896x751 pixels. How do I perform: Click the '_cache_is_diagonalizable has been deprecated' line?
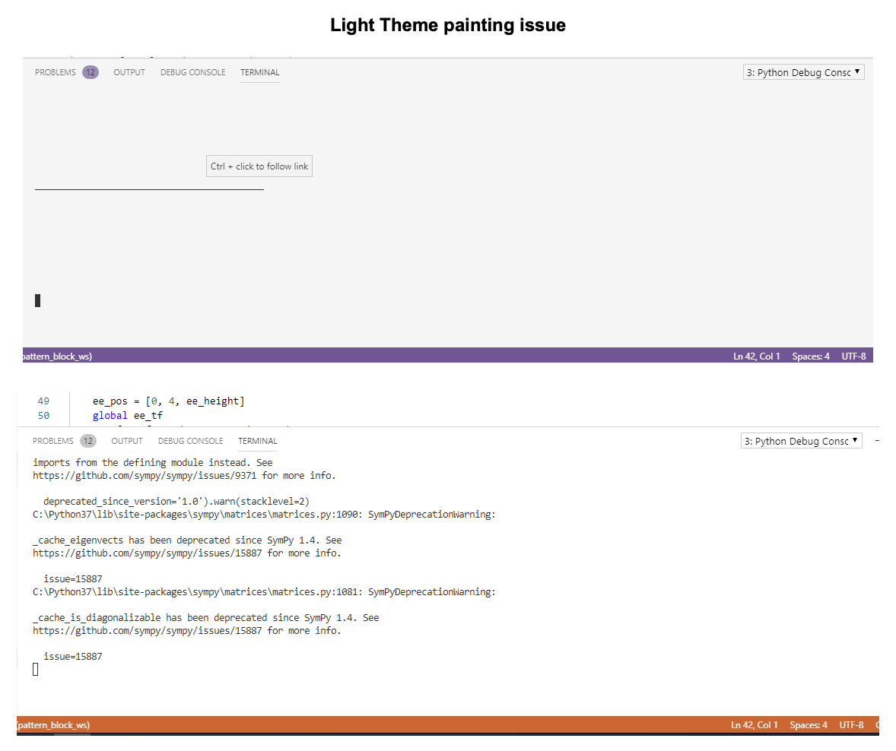click(x=205, y=618)
